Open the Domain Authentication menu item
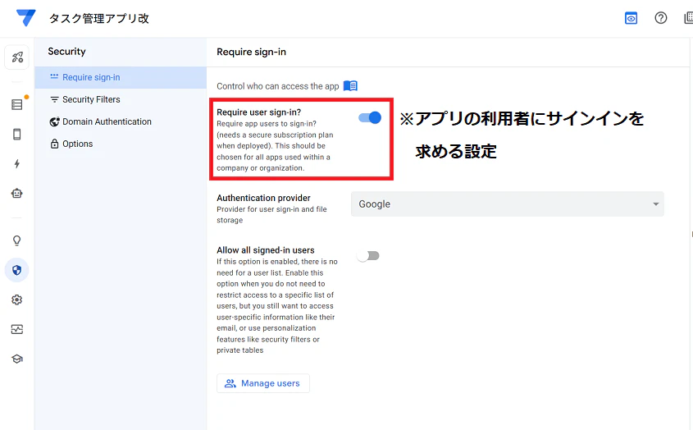This screenshot has height=430, width=693. pyautogui.click(x=121, y=121)
